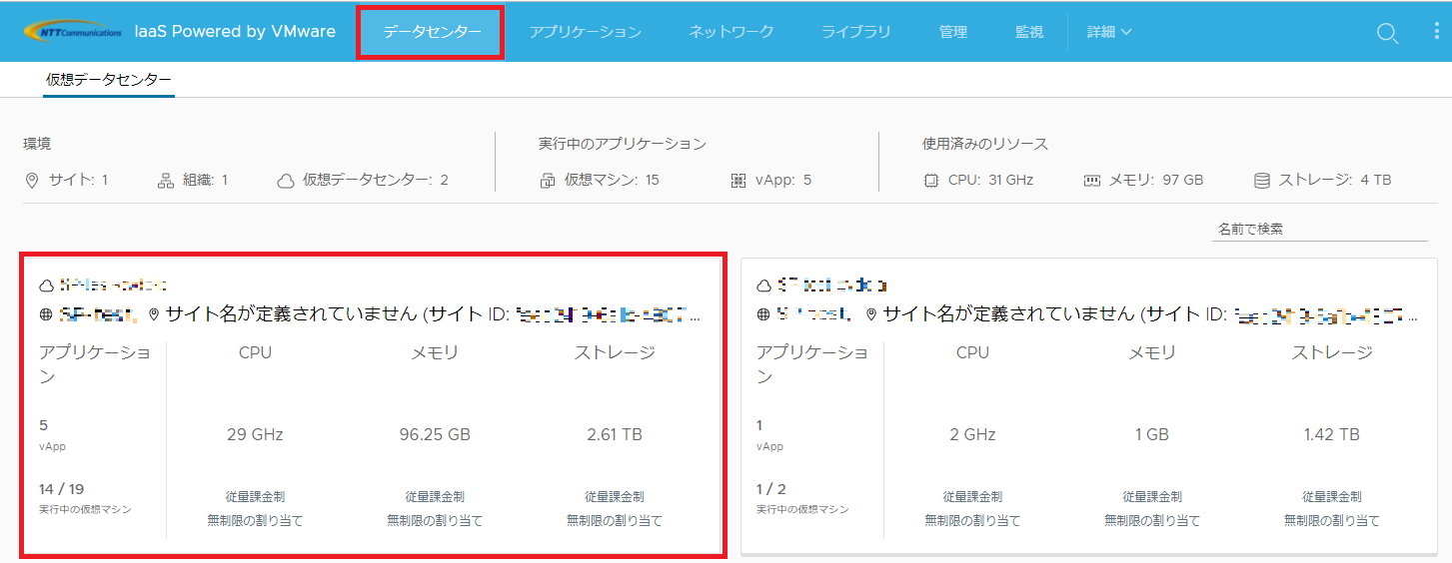Click the 実行中のアプリケーション heading
Viewport: 1452px width, 563px height.
pyautogui.click(x=623, y=144)
